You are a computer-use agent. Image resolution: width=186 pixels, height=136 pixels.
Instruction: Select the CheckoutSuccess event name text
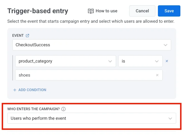(x=33, y=45)
